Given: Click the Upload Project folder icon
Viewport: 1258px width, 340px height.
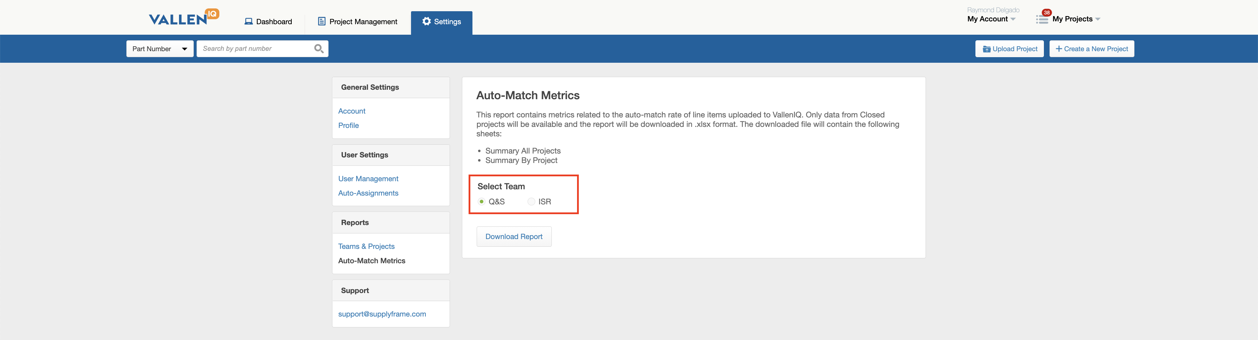Looking at the screenshot, I should (986, 49).
